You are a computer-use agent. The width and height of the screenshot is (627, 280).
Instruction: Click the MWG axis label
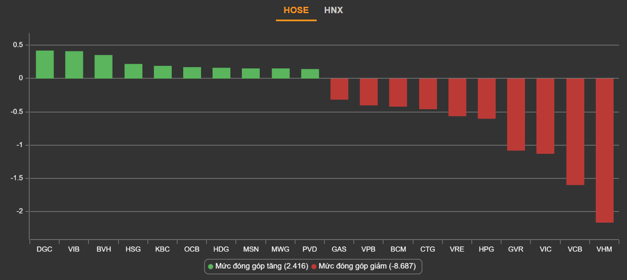pyautogui.click(x=280, y=249)
